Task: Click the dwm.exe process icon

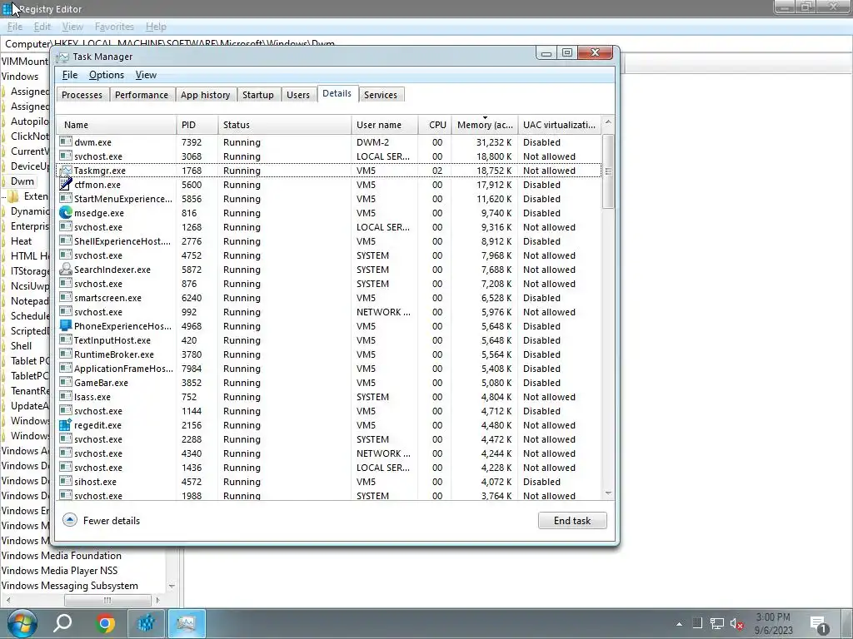Action: 66,141
